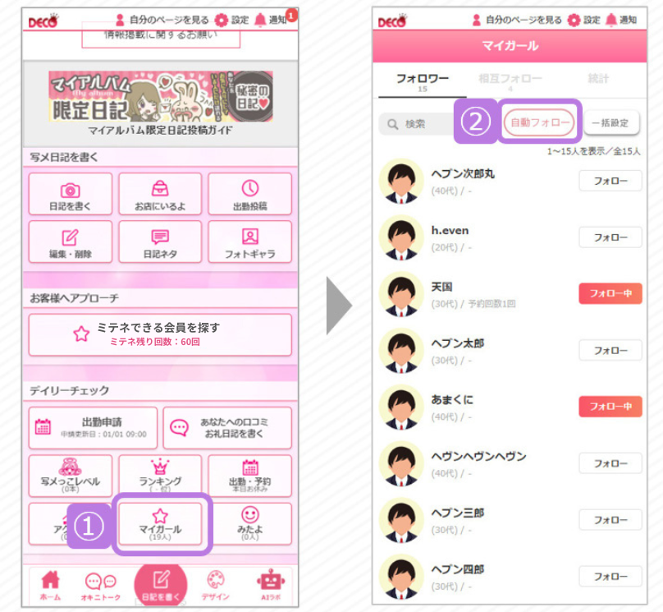Image resolution: width=663 pixels, height=612 pixels.
Task: Unfollow 天国 via フォロー中 button
Action: [610, 293]
